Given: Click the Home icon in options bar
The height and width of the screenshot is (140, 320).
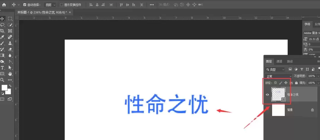Looking at the screenshot, I should pyautogui.click(x=4, y=5).
